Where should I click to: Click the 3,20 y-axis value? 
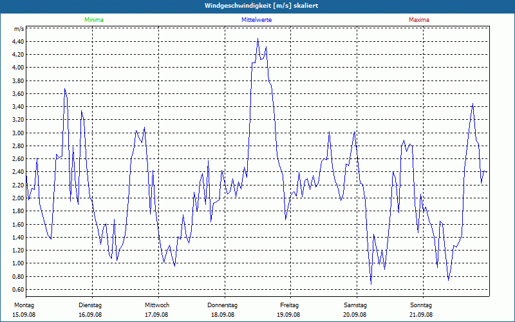coord(19,120)
